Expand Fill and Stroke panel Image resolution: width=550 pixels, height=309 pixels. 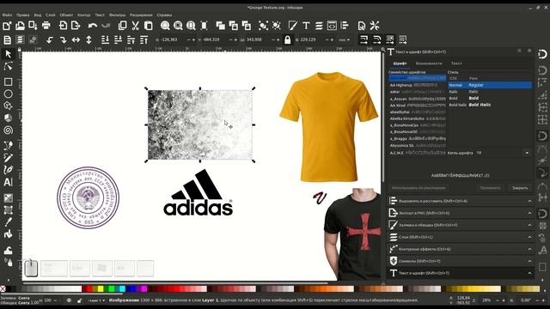[x=461, y=225]
